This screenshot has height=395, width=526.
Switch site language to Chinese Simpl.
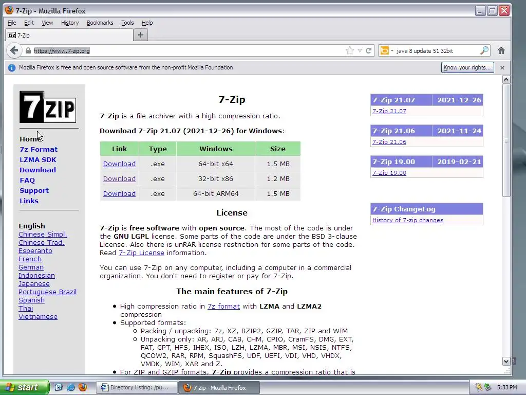pos(43,235)
